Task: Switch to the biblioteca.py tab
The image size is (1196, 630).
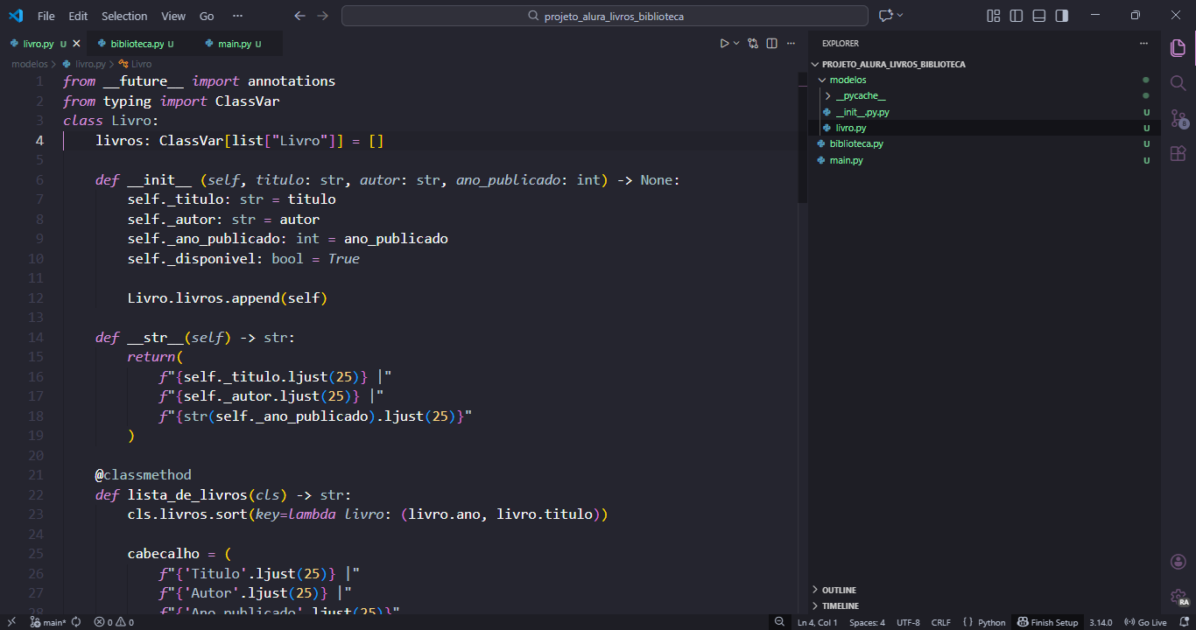Action: pos(137,44)
